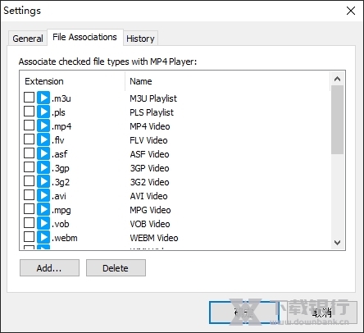Screen dimensions: 364x333
Task: Click the play icon beside .asf
Action: click(x=43, y=153)
